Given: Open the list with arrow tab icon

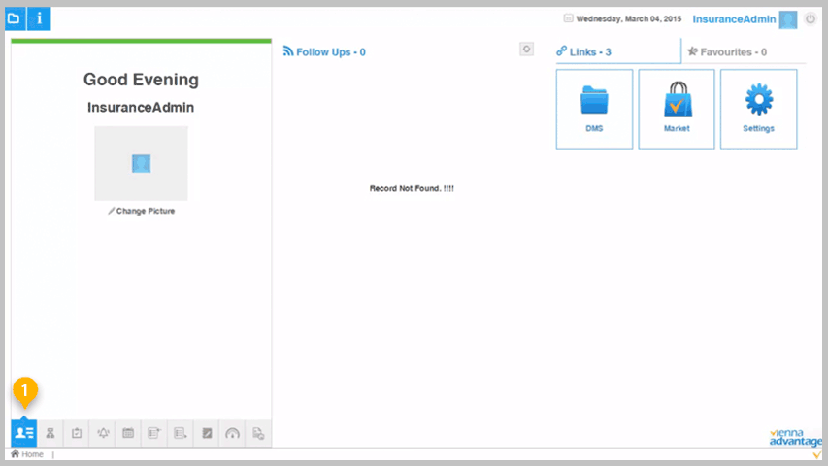Looking at the screenshot, I should point(181,433).
